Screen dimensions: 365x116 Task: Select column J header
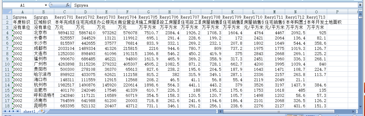211,12
